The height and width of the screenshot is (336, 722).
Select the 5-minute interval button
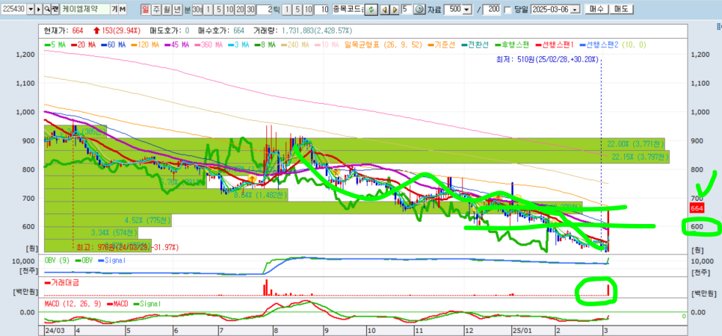[218, 9]
